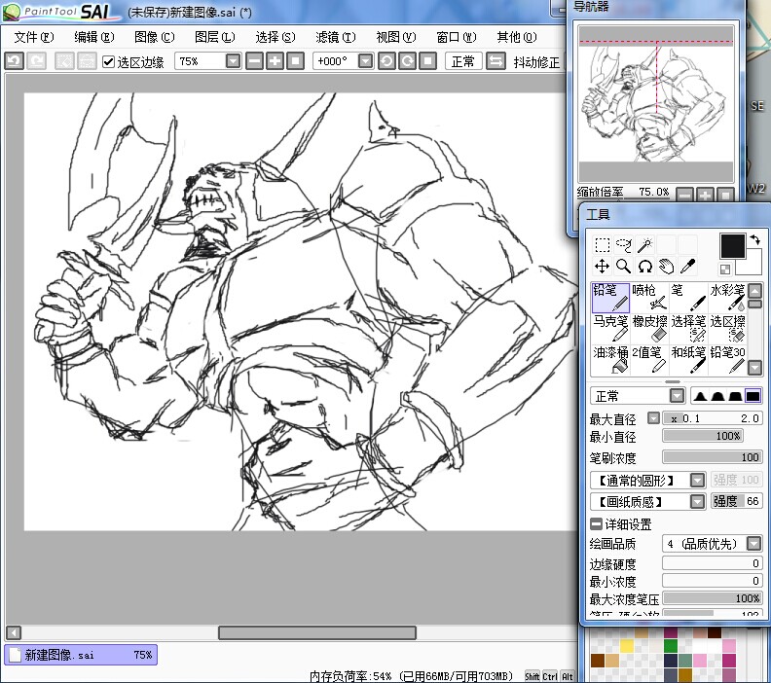771x683 pixels.
Task: Click the undo button in the toolbar
Action: 14,61
